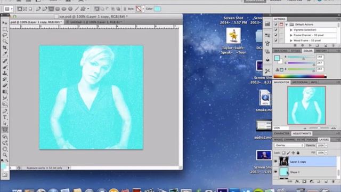Toggle the Default Actions set checkbox
Viewport: 341px width, 192px height.
[276, 25]
